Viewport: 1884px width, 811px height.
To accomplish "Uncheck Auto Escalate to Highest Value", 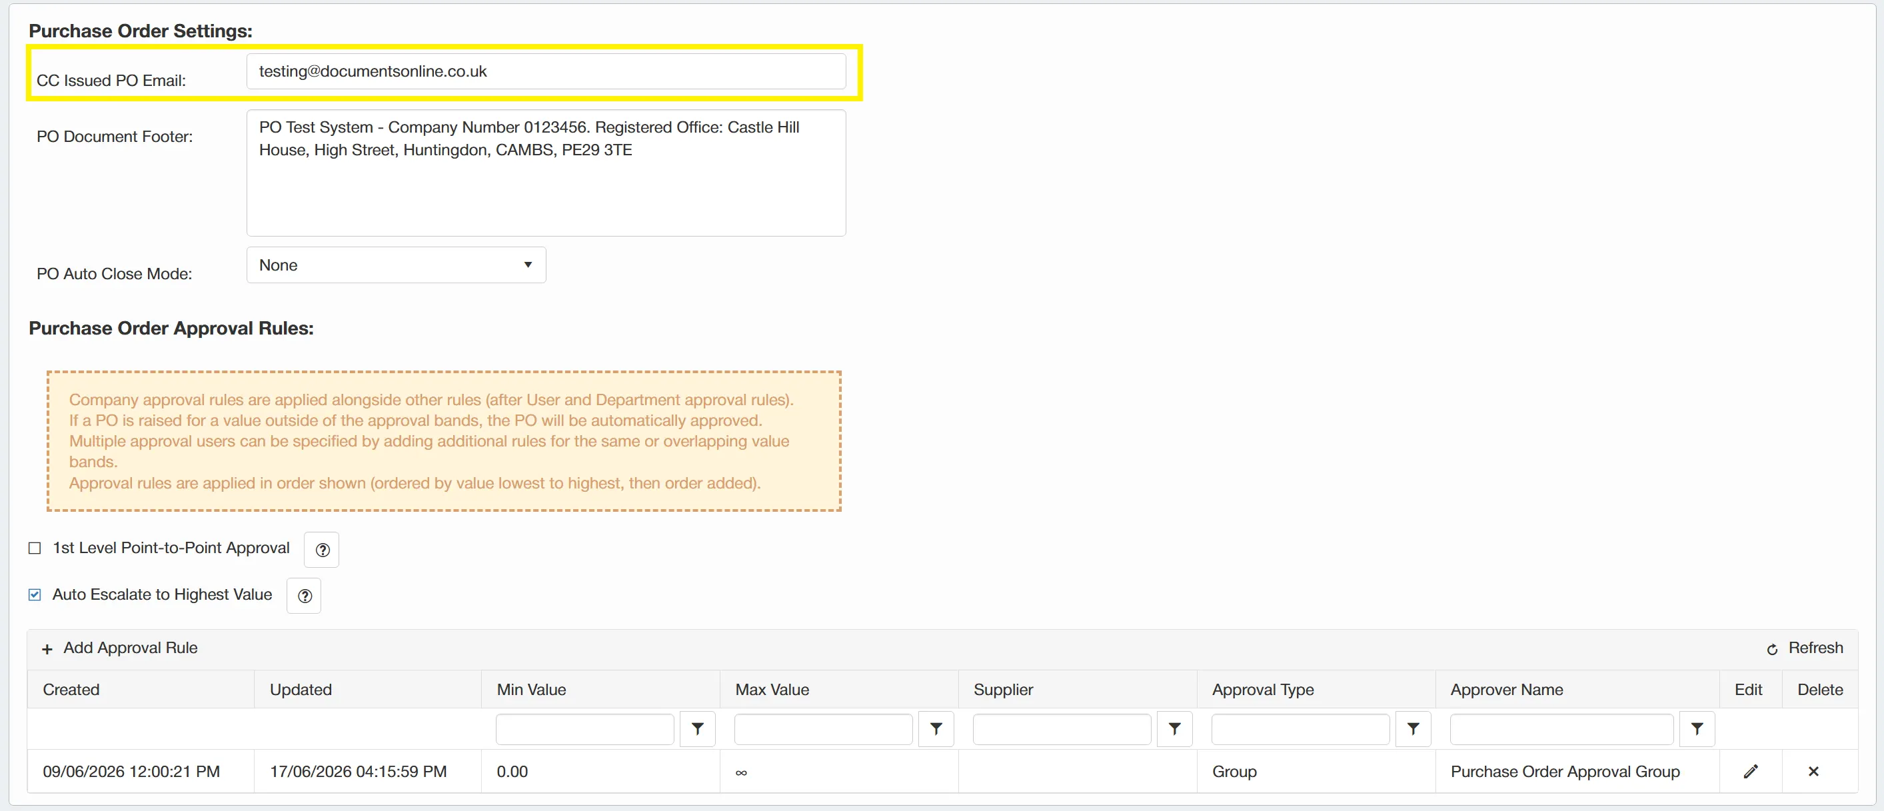I will coord(35,594).
